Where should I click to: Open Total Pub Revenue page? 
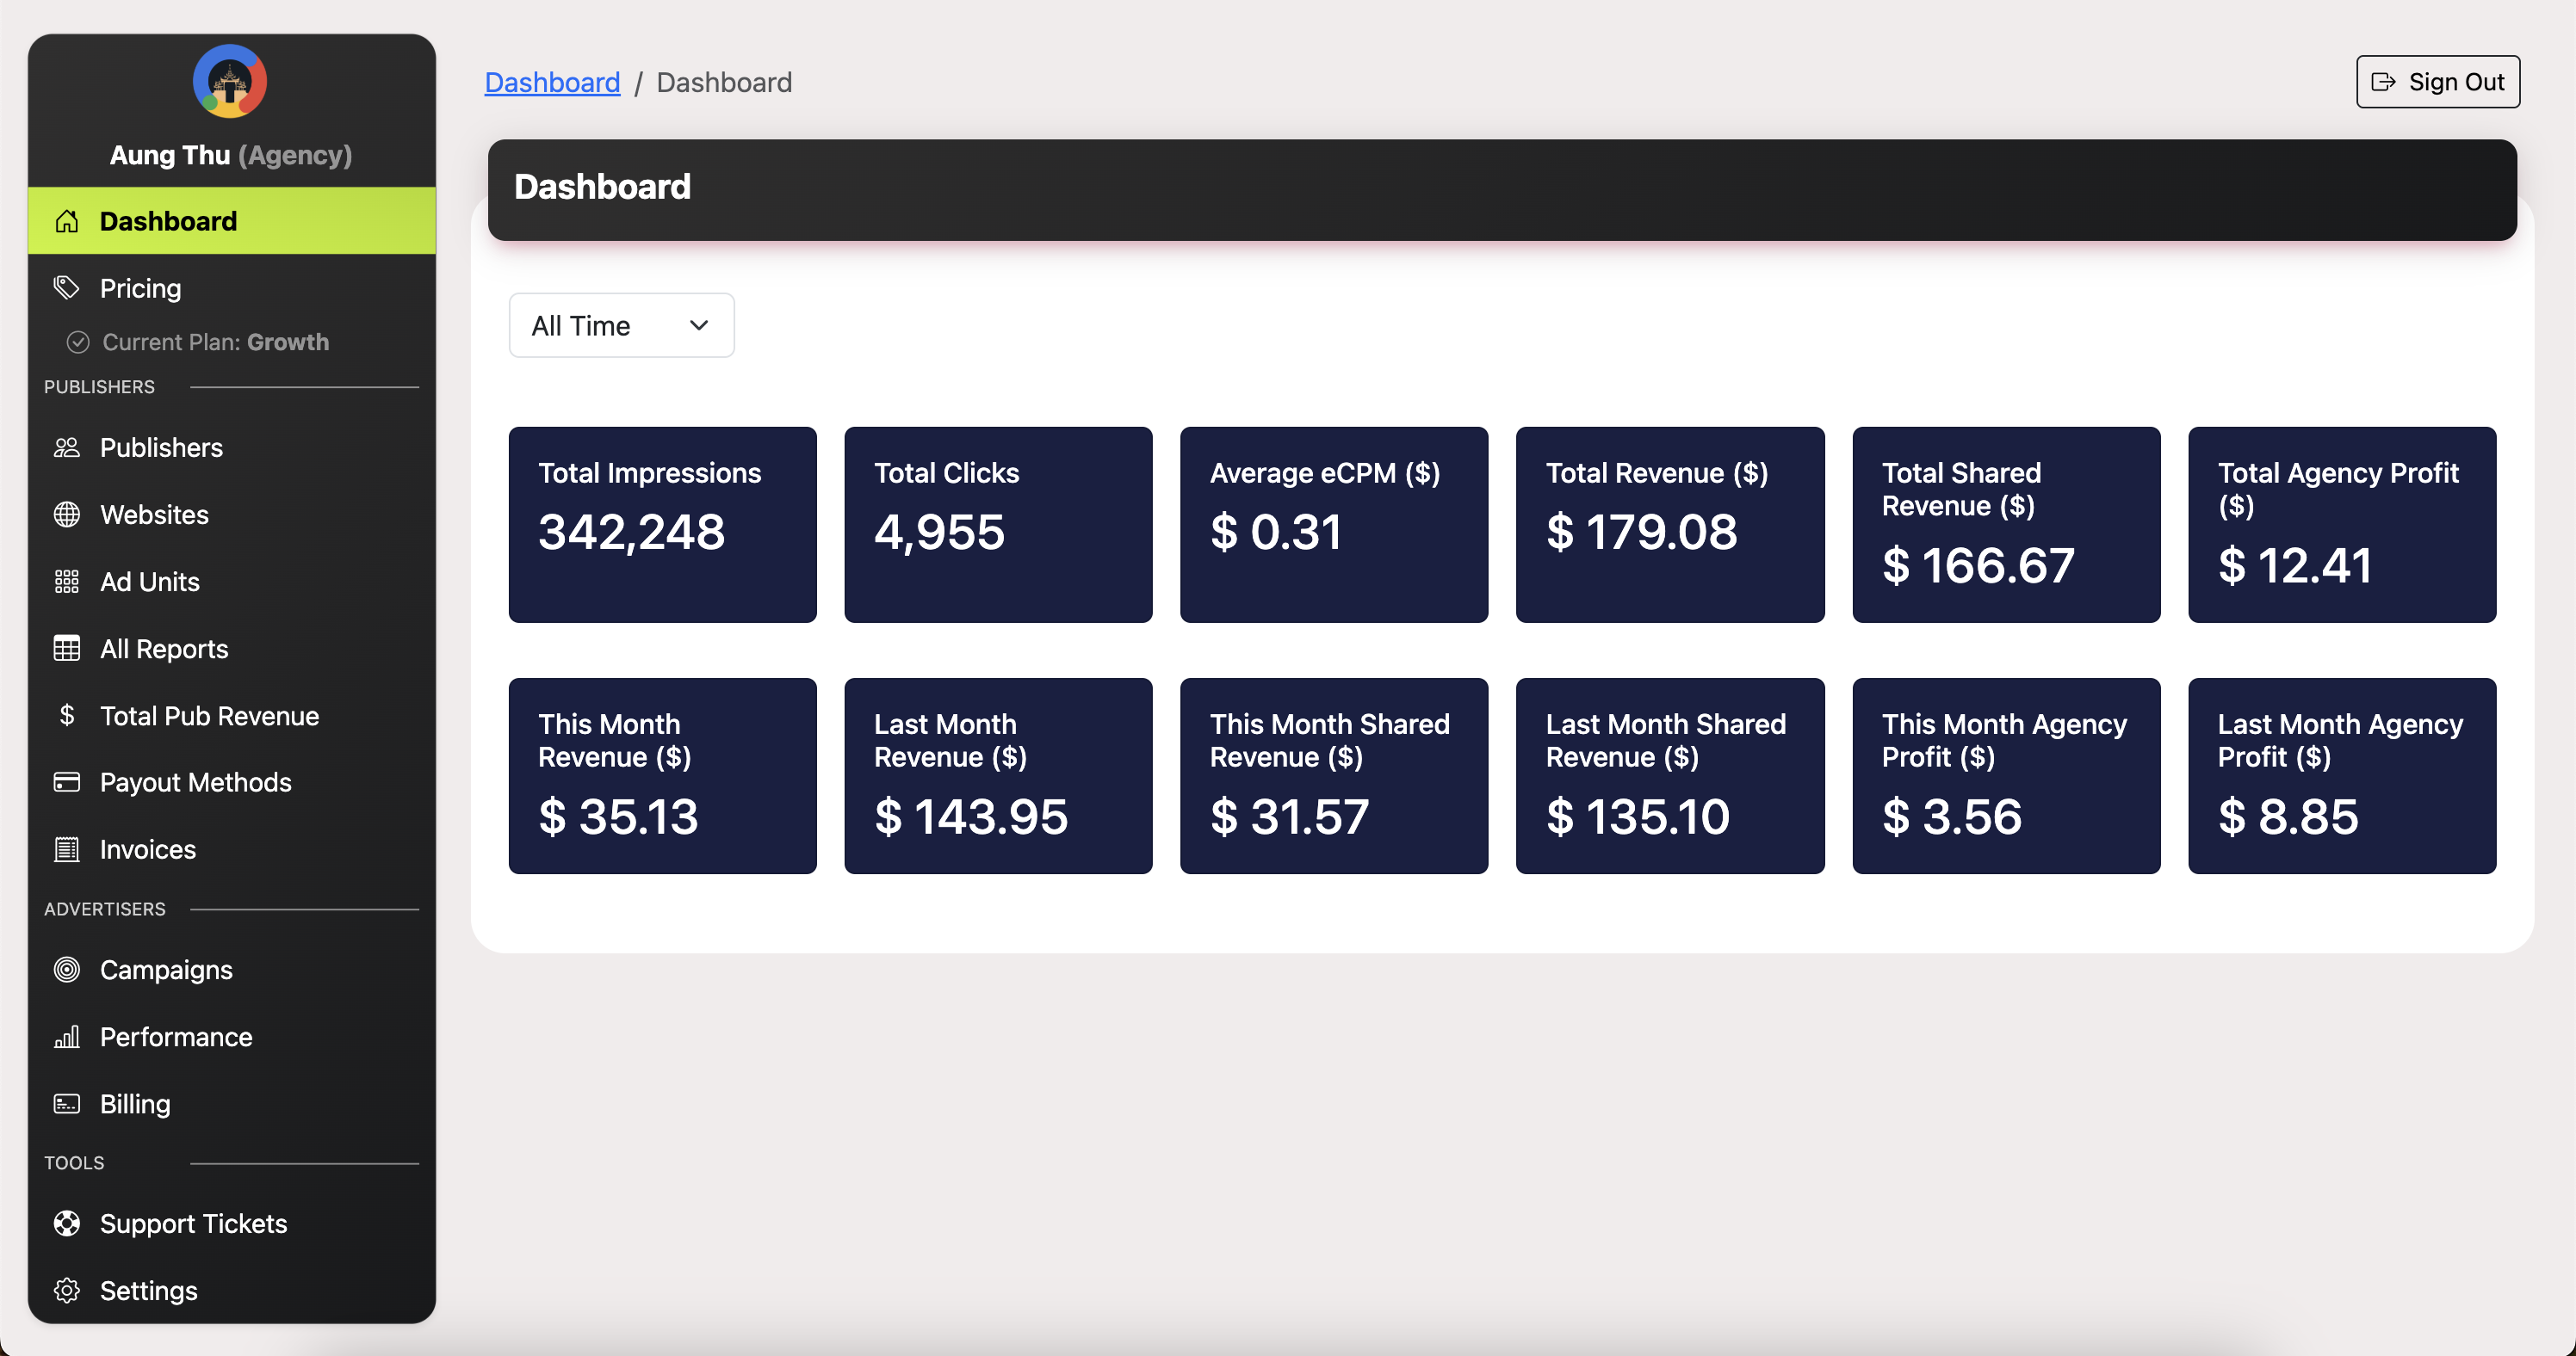click(x=232, y=716)
